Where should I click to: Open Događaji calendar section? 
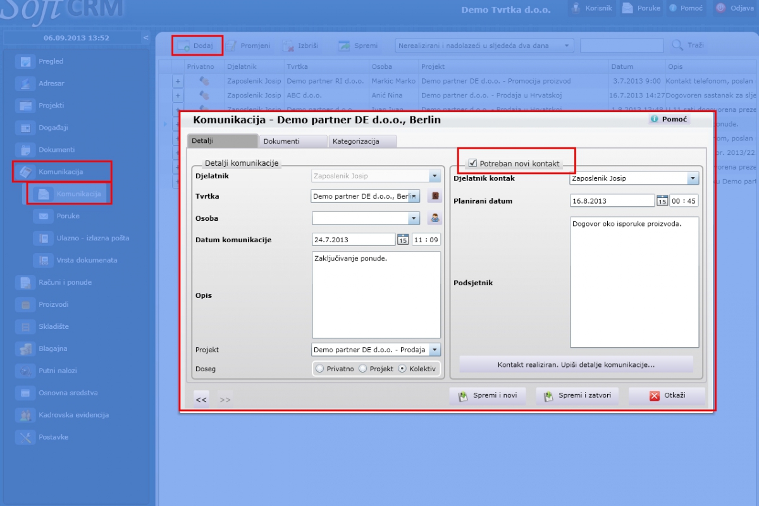[53, 128]
